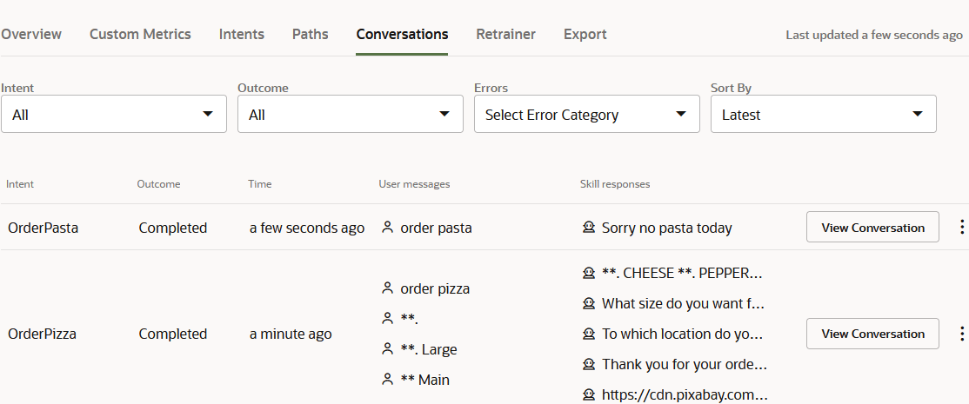Expand the Intent filter dropdown
This screenshot has height=404, width=969.
[x=114, y=115]
